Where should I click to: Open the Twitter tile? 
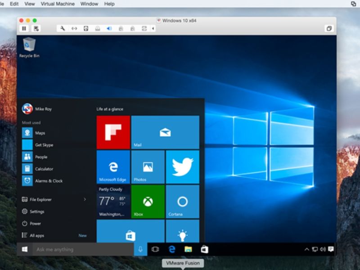pyautogui.click(x=183, y=167)
